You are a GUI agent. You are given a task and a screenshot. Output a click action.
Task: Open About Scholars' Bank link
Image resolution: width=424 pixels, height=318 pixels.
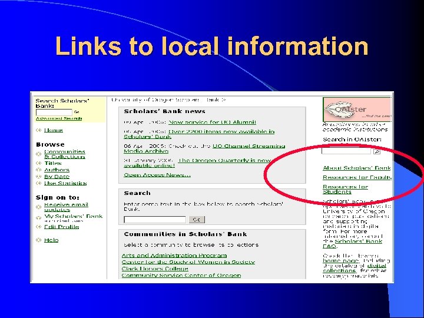point(357,168)
